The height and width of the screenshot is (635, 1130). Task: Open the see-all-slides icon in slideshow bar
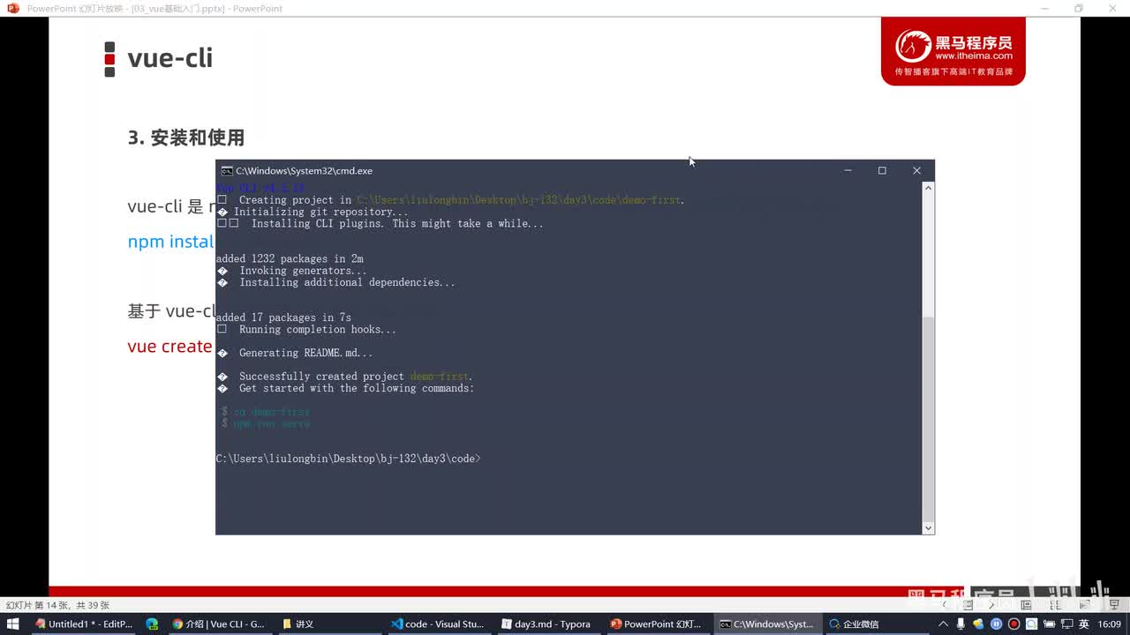click(968, 605)
